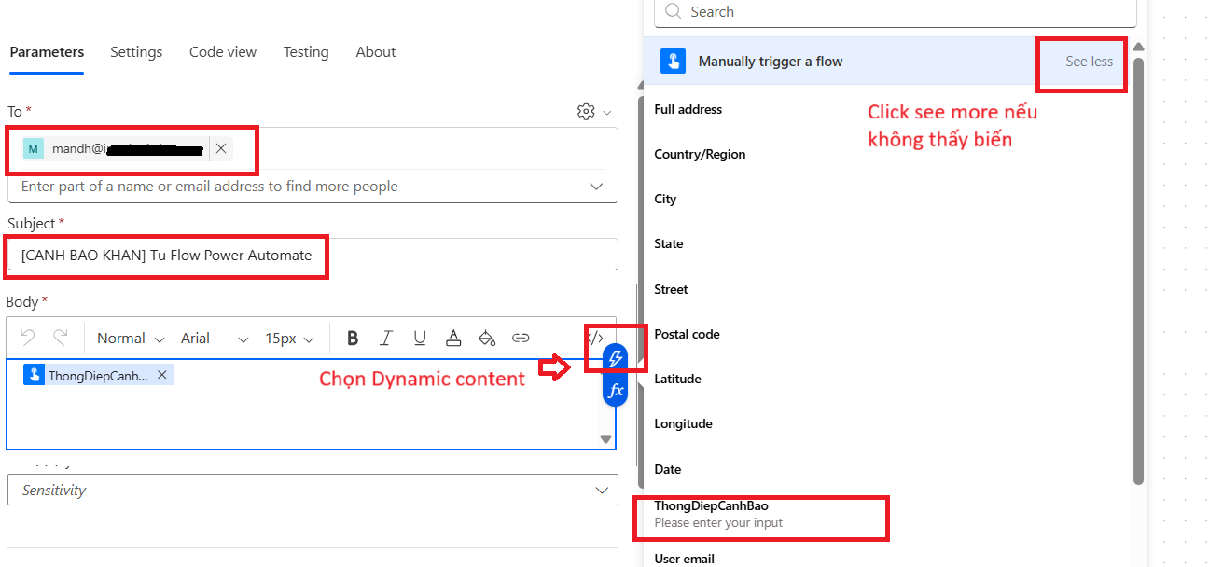This screenshot has height=567, width=1209.
Task: Remove the mandh recipient from To
Action: coord(221,148)
